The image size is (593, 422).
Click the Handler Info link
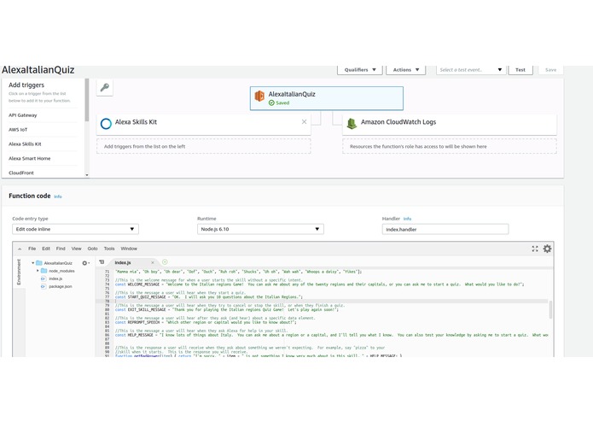tap(407, 219)
